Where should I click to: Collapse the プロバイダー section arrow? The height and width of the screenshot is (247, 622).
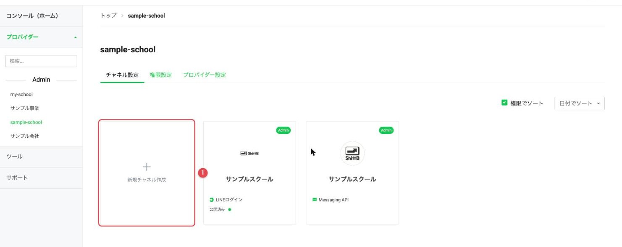(x=76, y=38)
